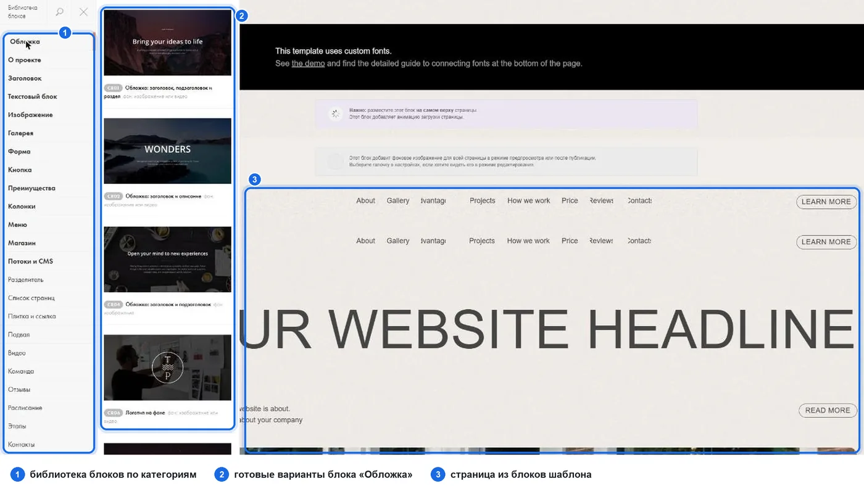The image size is (864, 494).
Task: Pick the 'Bring your ideas to life' cover thumbnail
Action: (167, 43)
